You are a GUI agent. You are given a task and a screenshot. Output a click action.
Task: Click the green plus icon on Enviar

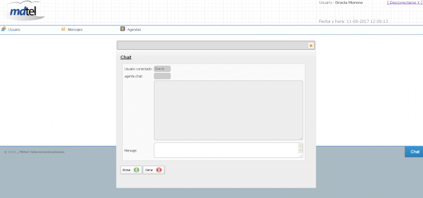(x=136, y=170)
